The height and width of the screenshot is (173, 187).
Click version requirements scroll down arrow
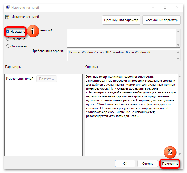178,59
